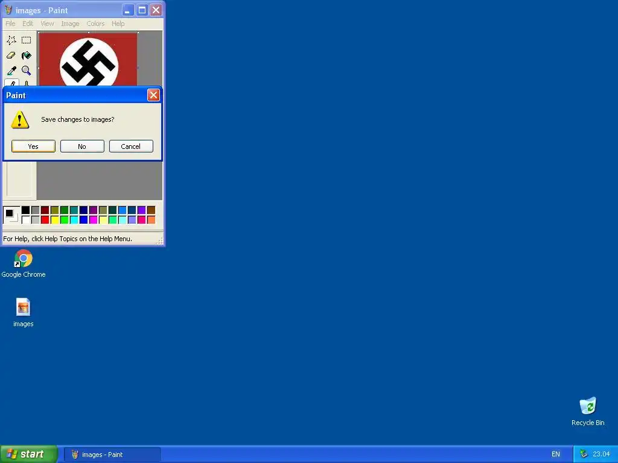Viewport: 618px width, 463px height.
Task: Choose the bright red swatch
Action: (45, 219)
